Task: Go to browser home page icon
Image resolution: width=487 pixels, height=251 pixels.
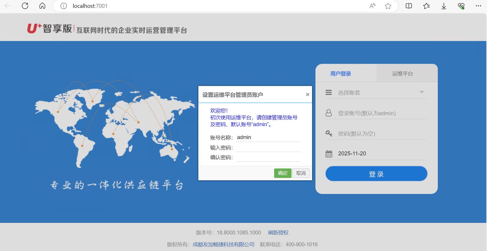Action: click(42, 6)
